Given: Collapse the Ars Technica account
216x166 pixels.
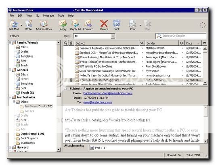Looking at the screenshot, I should [10, 97].
